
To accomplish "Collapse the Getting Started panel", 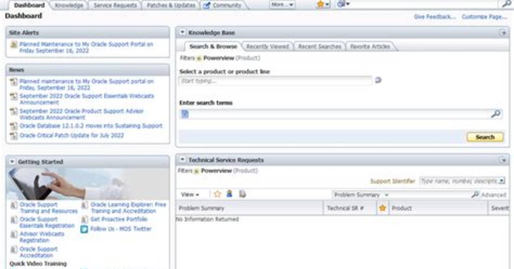I will pos(12,162).
